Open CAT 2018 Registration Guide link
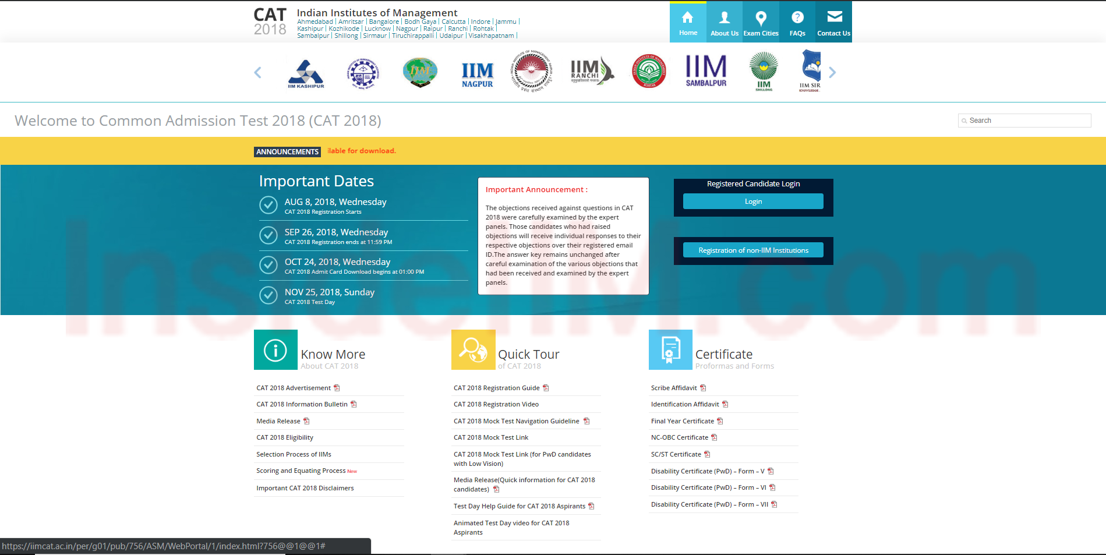Viewport: 1106px width, 555px height. pyautogui.click(x=497, y=388)
